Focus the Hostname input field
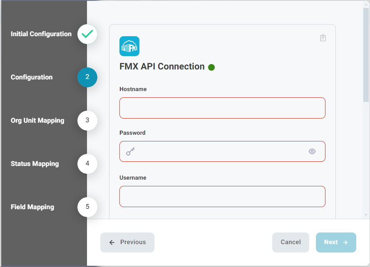This screenshot has height=267, width=370. [x=222, y=108]
